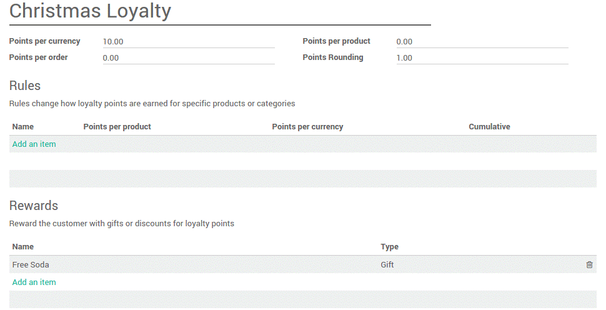Delete the Free Soda reward with trash icon
606x310 pixels.
[589, 265]
